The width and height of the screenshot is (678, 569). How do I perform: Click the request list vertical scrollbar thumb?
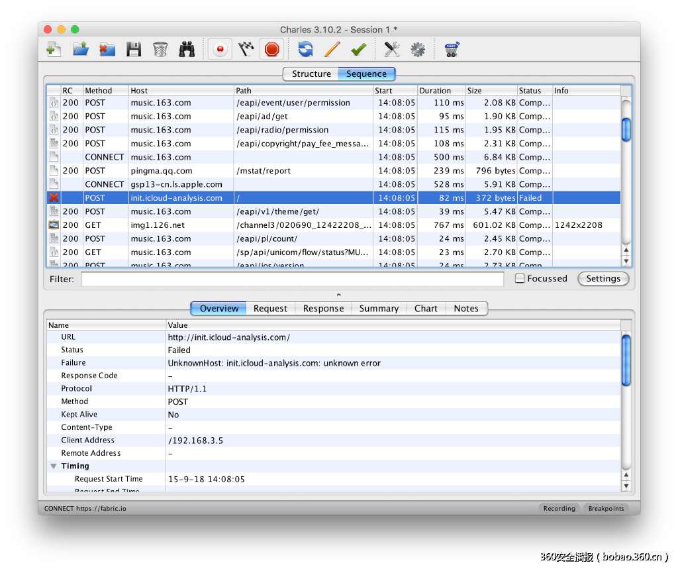[x=626, y=129]
